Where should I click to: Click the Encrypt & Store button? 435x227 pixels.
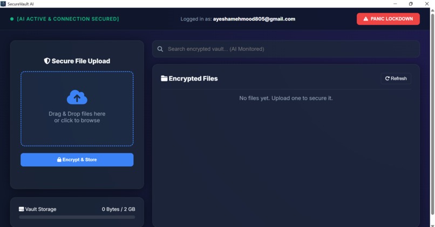coord(77,160)
